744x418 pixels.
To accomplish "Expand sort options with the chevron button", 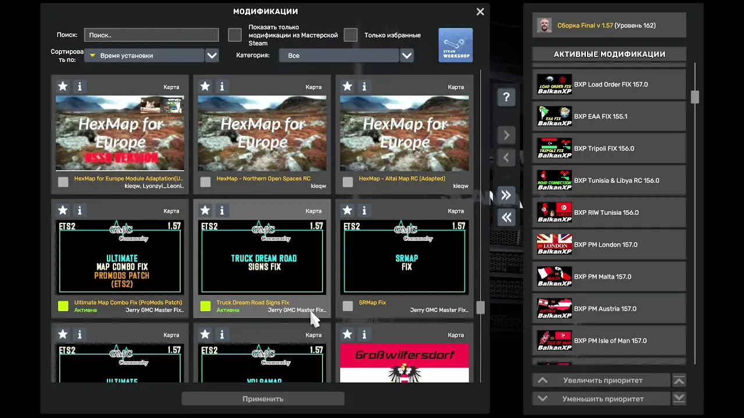I will tap(212, 56).
